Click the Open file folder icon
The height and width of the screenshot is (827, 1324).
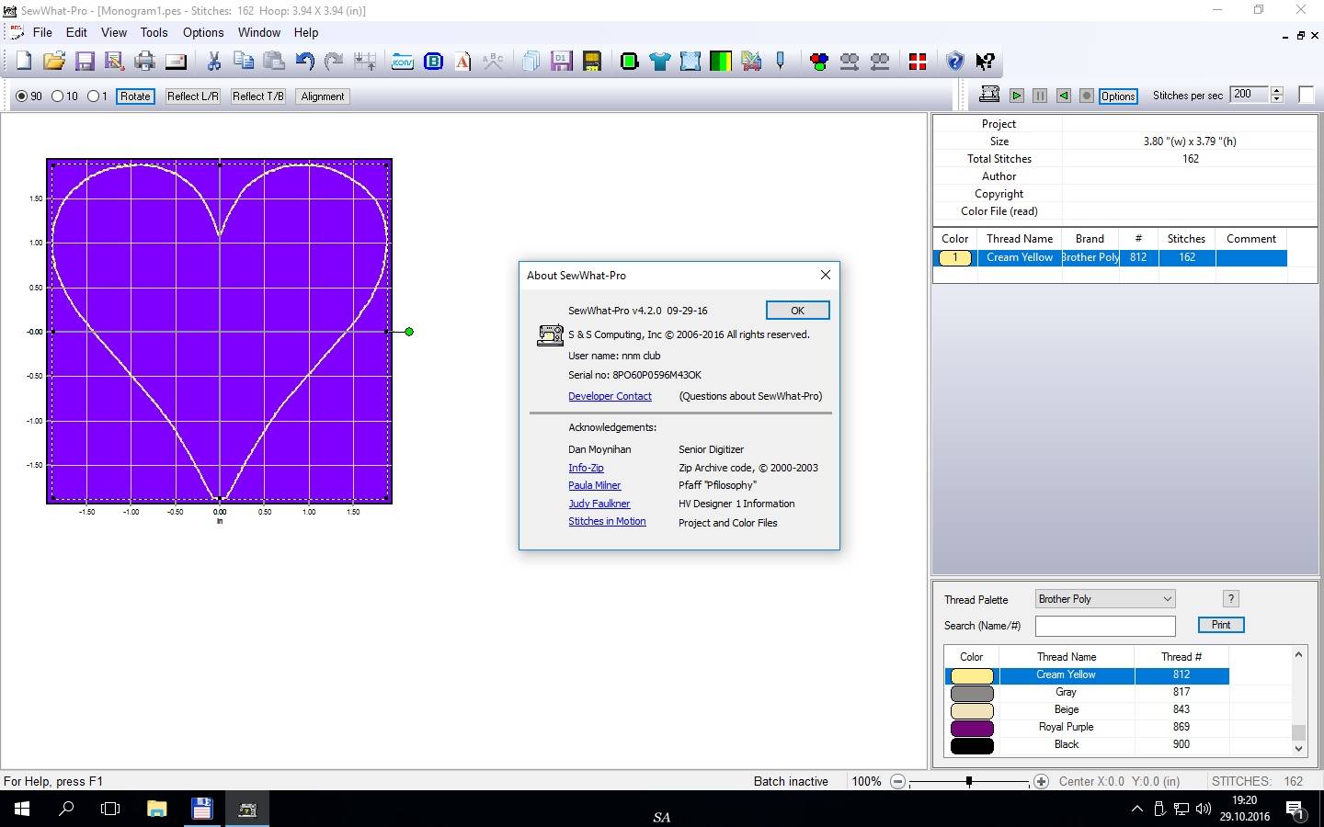[54, 62]
